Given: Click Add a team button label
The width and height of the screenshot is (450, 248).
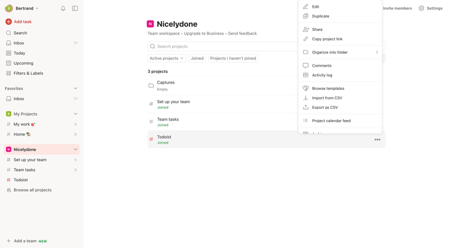Looking at the screenshot, I should pos(25,241).
